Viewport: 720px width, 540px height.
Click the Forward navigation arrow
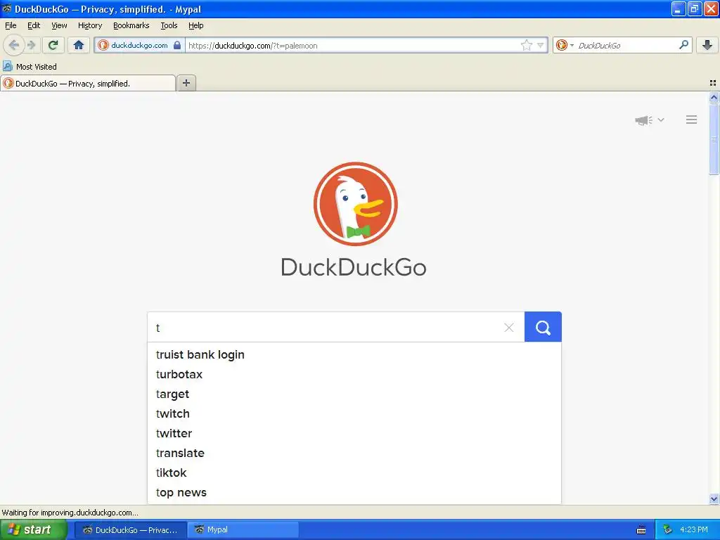(31, 45)
